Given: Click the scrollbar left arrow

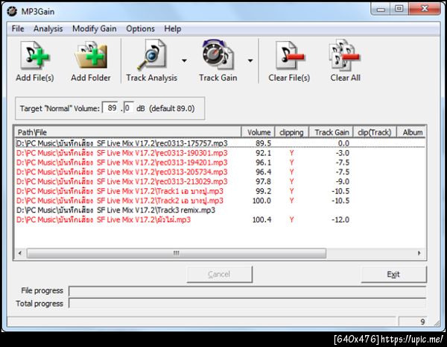Looking at the screenshot, I should click(x=20, y=253).
